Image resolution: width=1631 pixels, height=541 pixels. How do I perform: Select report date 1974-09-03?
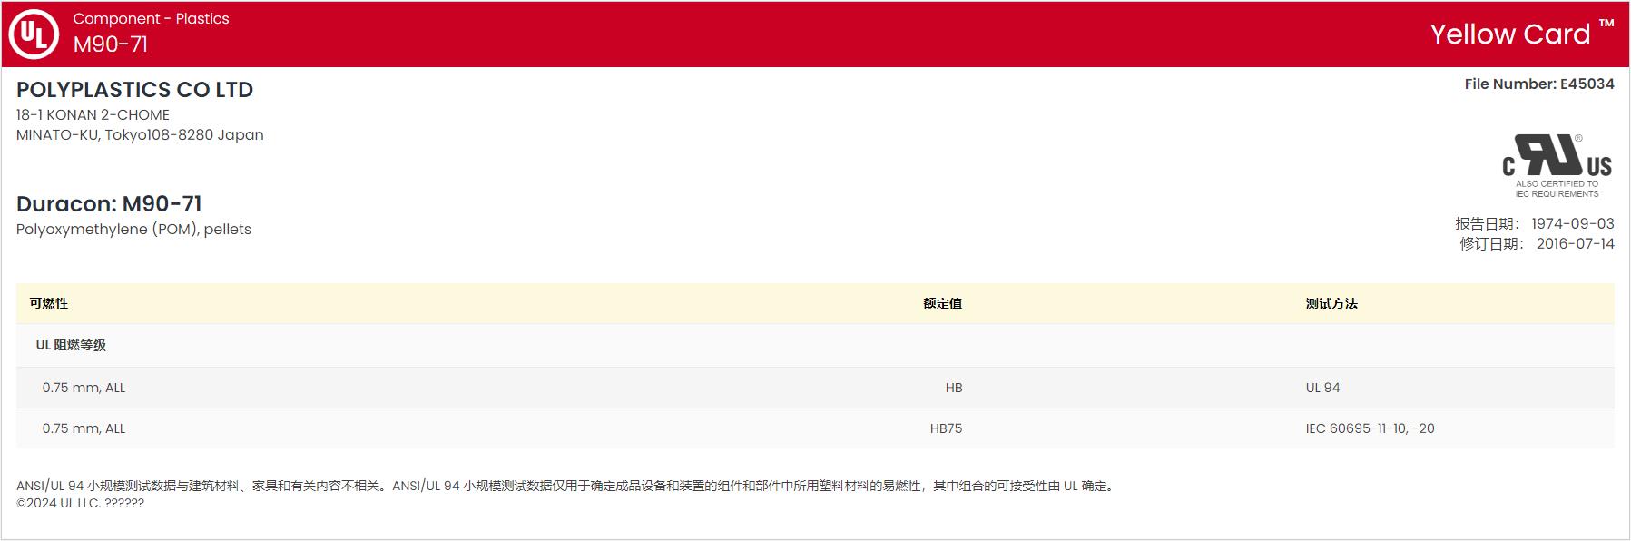tap(1573, 224)
